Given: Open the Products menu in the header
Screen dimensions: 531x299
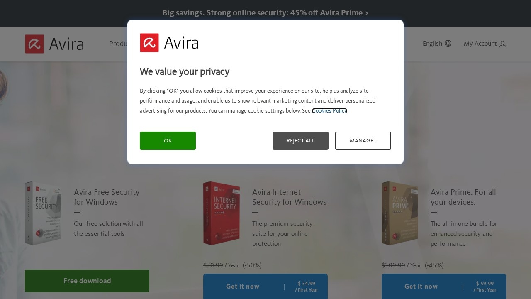Looking at the screenshot, I should tap(118, 44).
